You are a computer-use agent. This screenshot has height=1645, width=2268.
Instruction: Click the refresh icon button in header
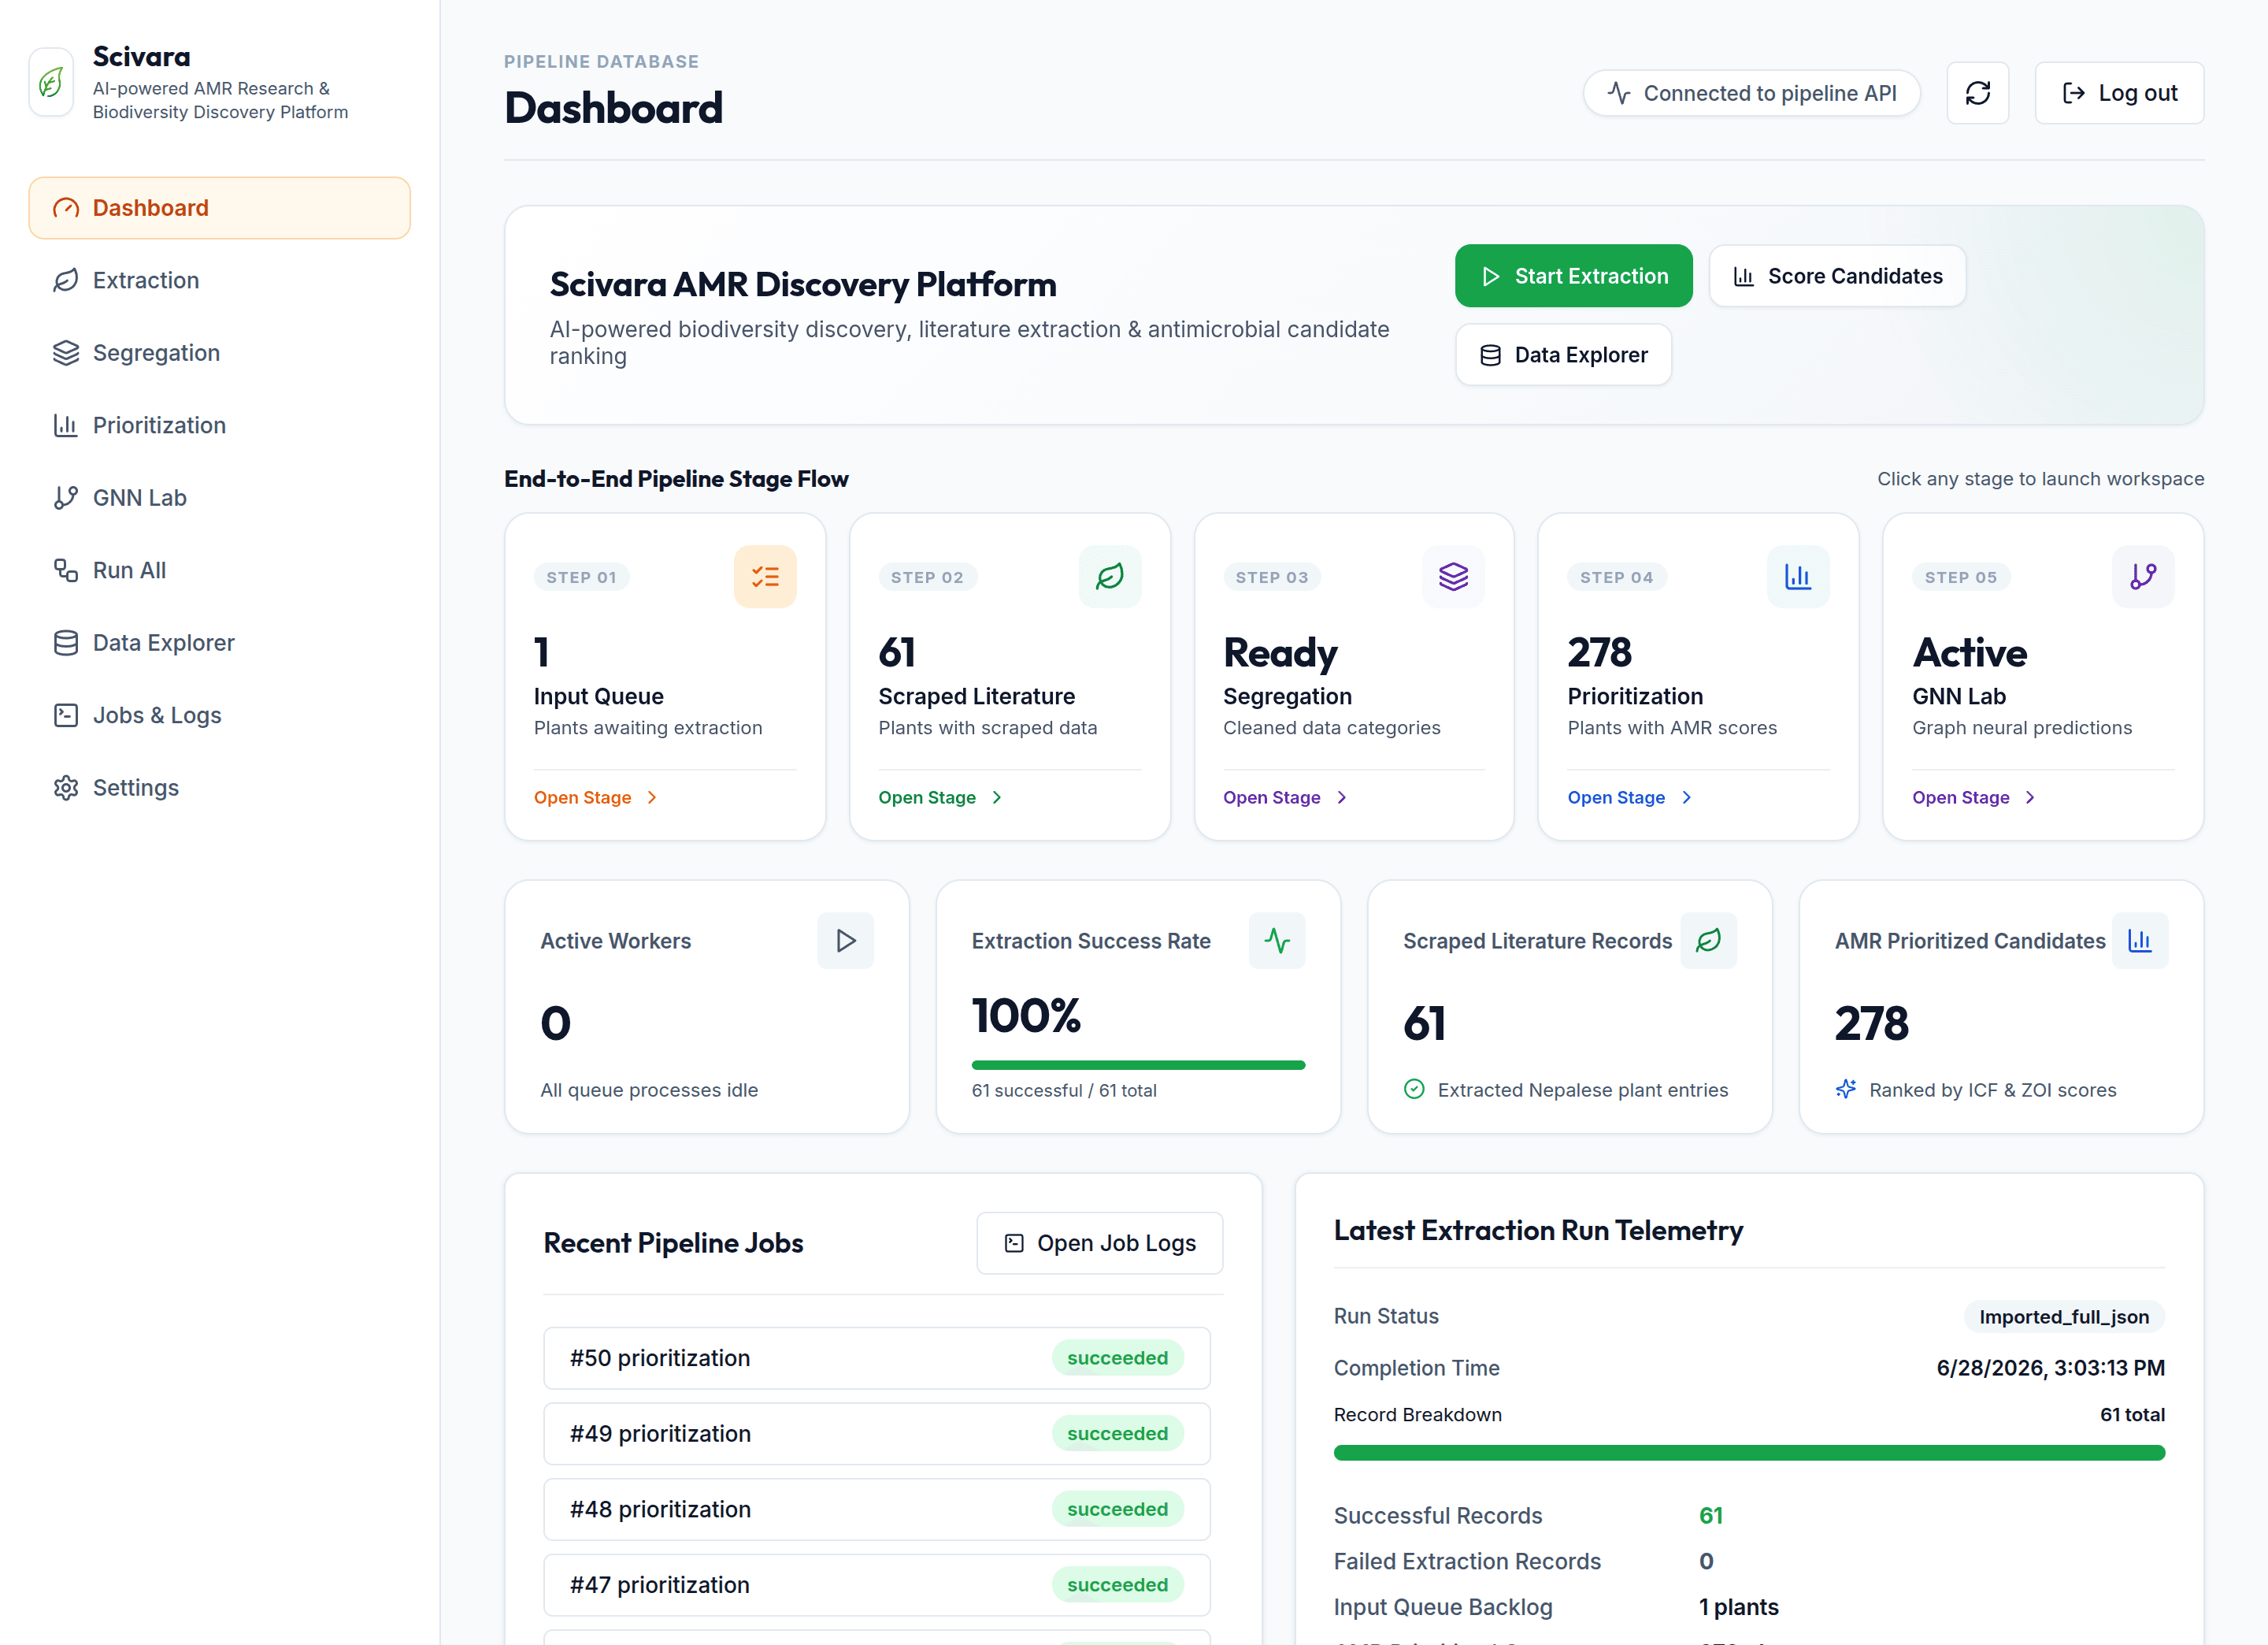pos(1977,93)
